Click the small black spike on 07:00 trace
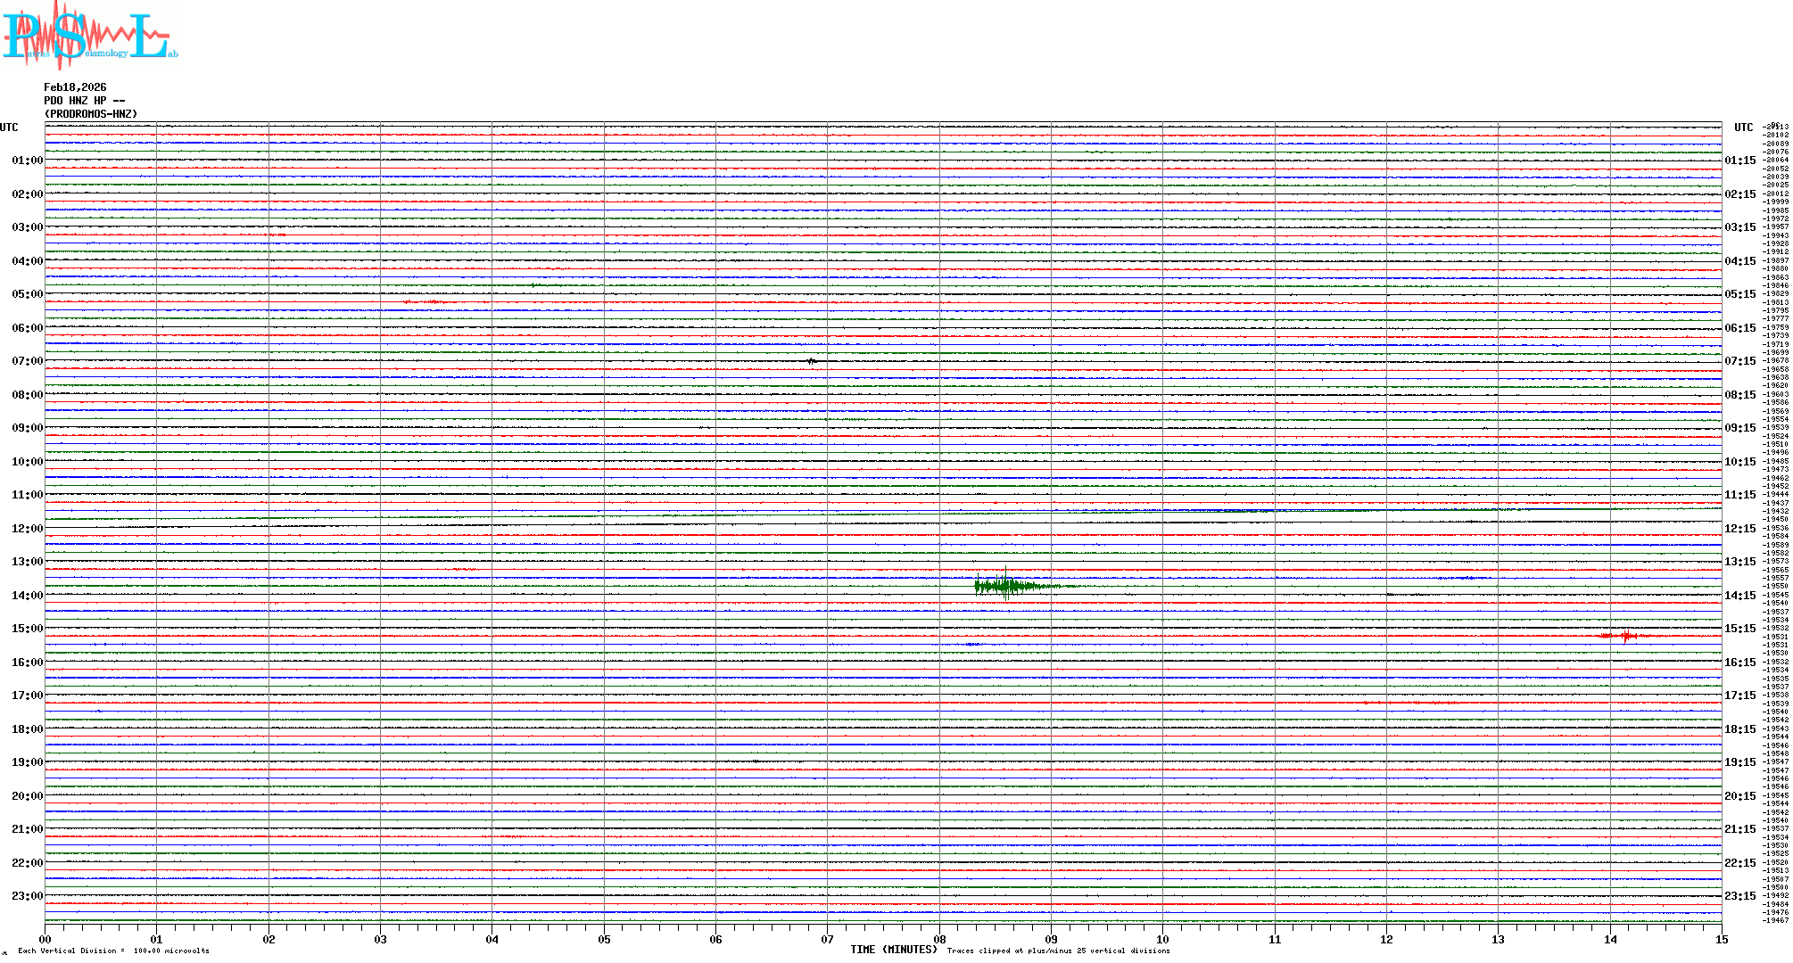The image size is (1793, 963). pos(811,361)
